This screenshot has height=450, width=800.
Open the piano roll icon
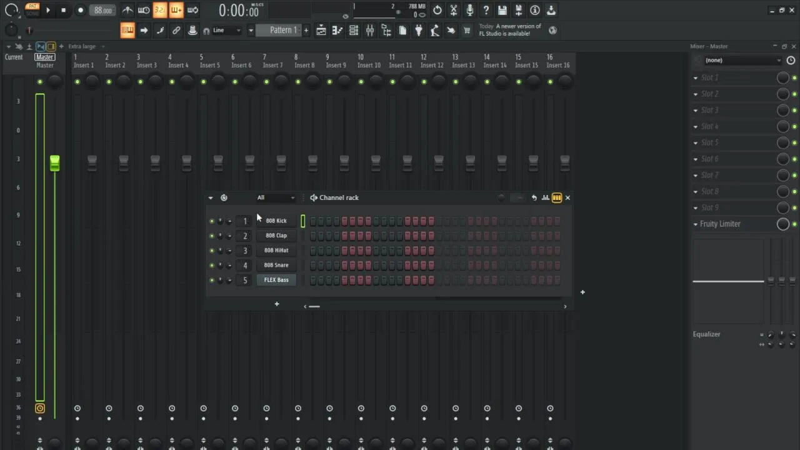click(x=337, y=30)
